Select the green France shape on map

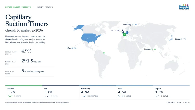tap(124, 35)
